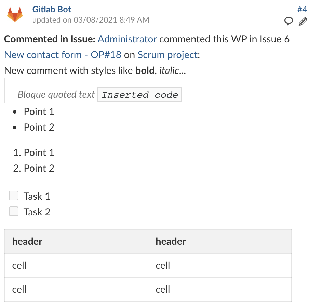Click the bottom right table cell
This screenshot has width=309, height=307.
coord(219,289)
